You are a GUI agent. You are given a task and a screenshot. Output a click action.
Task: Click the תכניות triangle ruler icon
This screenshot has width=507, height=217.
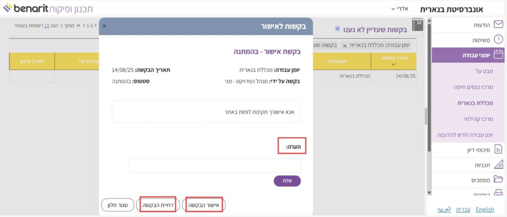point(499,164)
